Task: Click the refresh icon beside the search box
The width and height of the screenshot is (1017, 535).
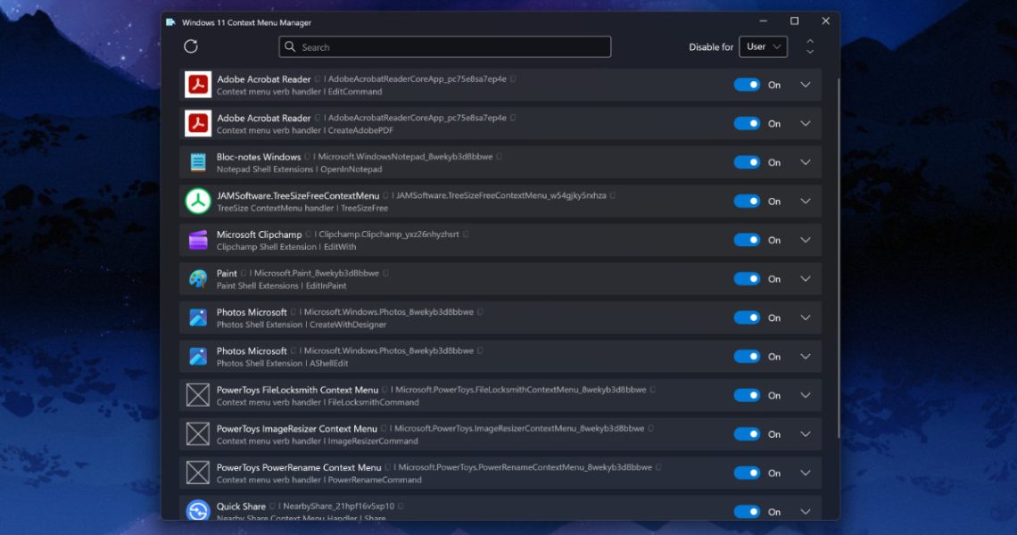Action: pyautogui.click(x=190, y=47)
